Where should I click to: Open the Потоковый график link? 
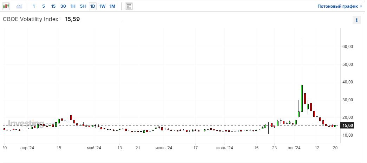coord(337,6)
